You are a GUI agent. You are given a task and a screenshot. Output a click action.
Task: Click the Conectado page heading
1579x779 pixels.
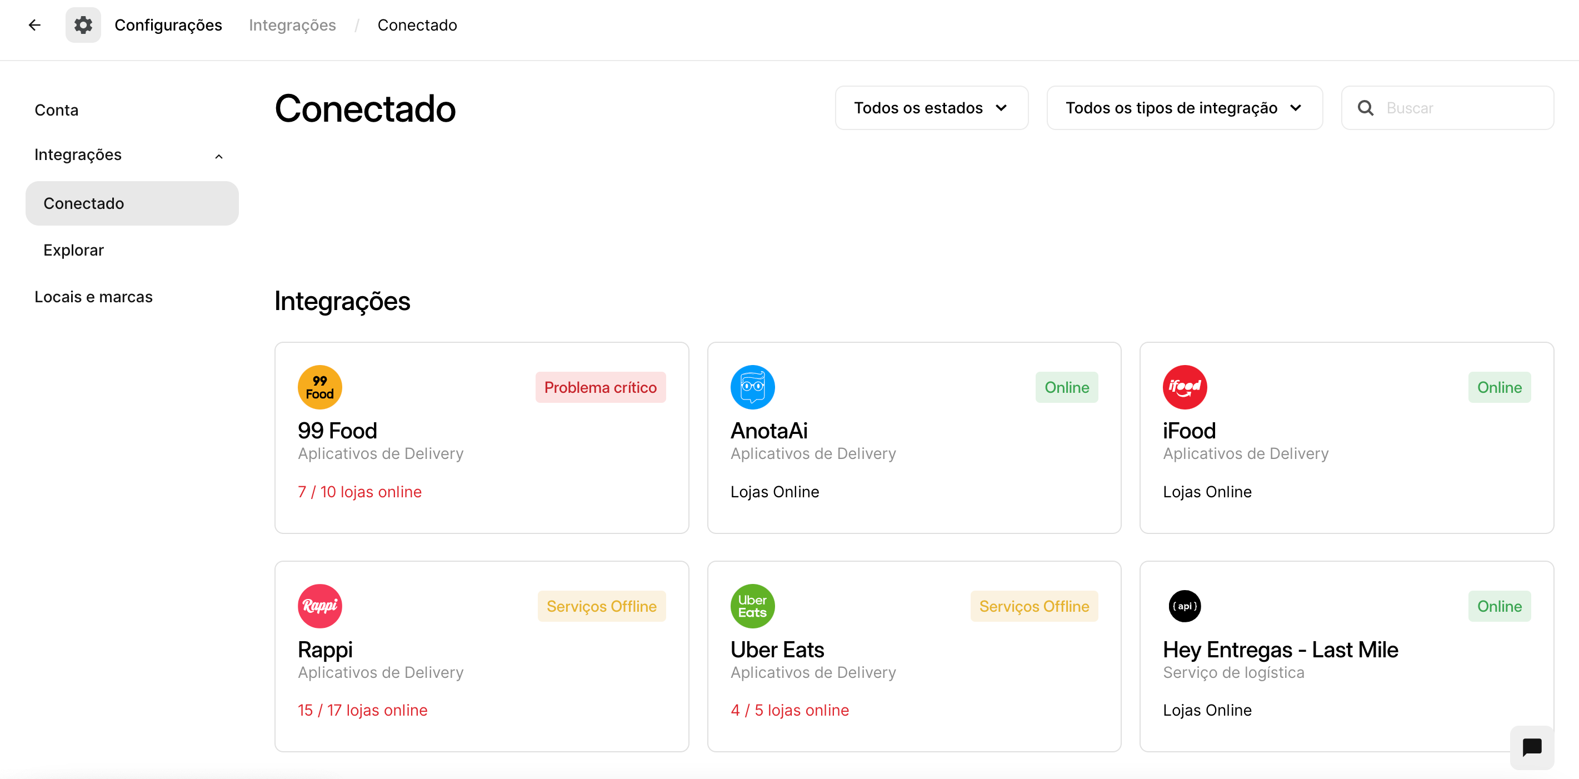(x=364, y=108)
